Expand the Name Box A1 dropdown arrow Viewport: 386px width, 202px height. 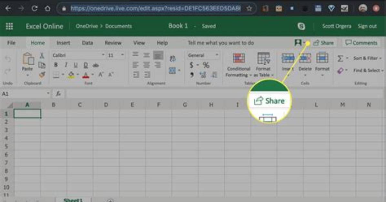pyautogui.click(x=48, y=93)
